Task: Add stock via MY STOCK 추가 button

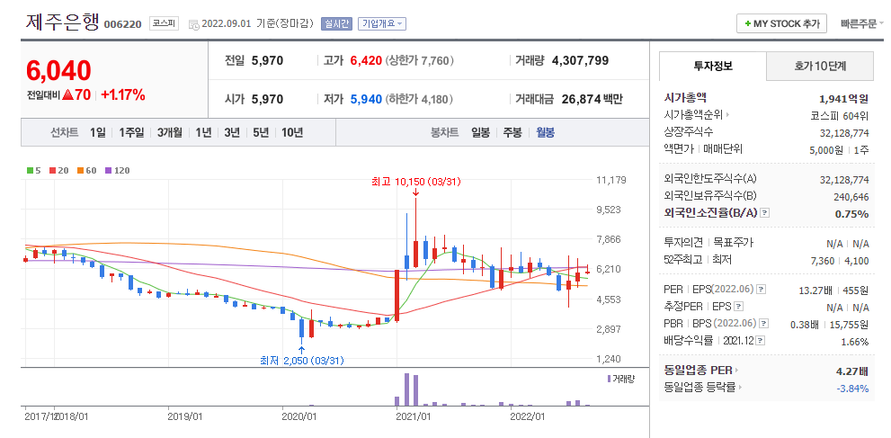Action: click(x=782, y=24)
